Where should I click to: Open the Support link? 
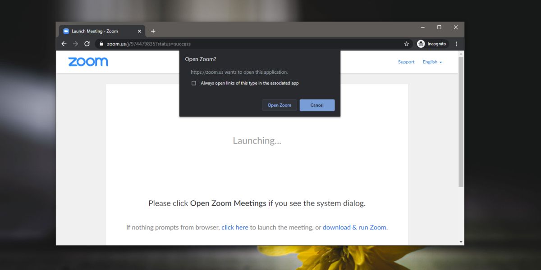click(x=406, y=62)
